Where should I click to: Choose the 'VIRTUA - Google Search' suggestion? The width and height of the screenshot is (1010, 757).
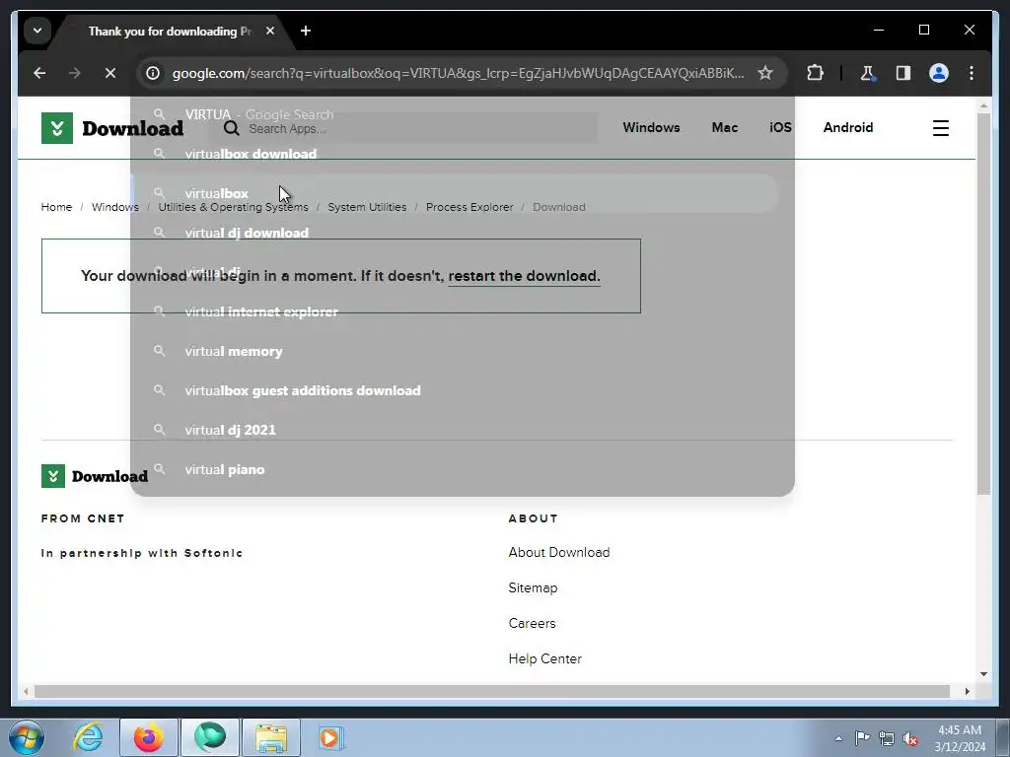(x=454, y=114)
